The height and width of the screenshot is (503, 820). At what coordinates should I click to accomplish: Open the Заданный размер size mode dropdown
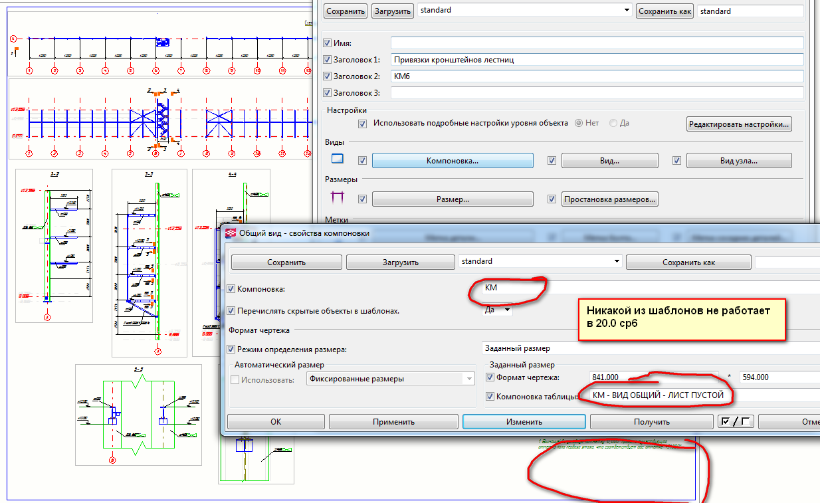pyautogui.click(x=650, y=348)
